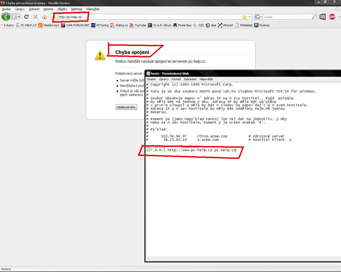This screenshot has height=272, width=341.
Task: Click the Copyright Microsoft Corp. line in Notepad
Action: point(190,84)
